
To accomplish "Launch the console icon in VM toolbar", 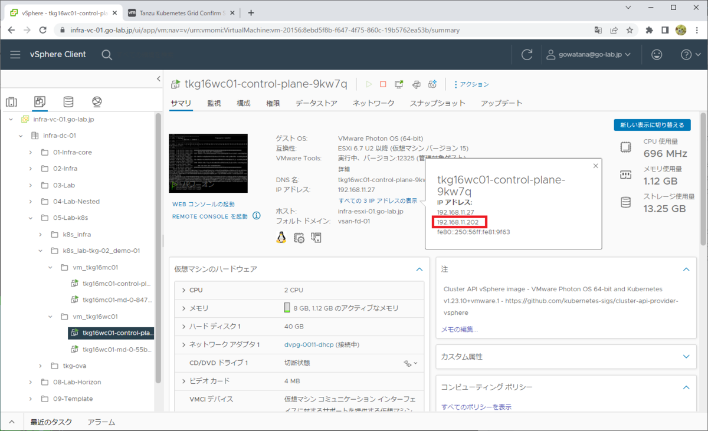I will pyautogui.click(x=399, y=84).
